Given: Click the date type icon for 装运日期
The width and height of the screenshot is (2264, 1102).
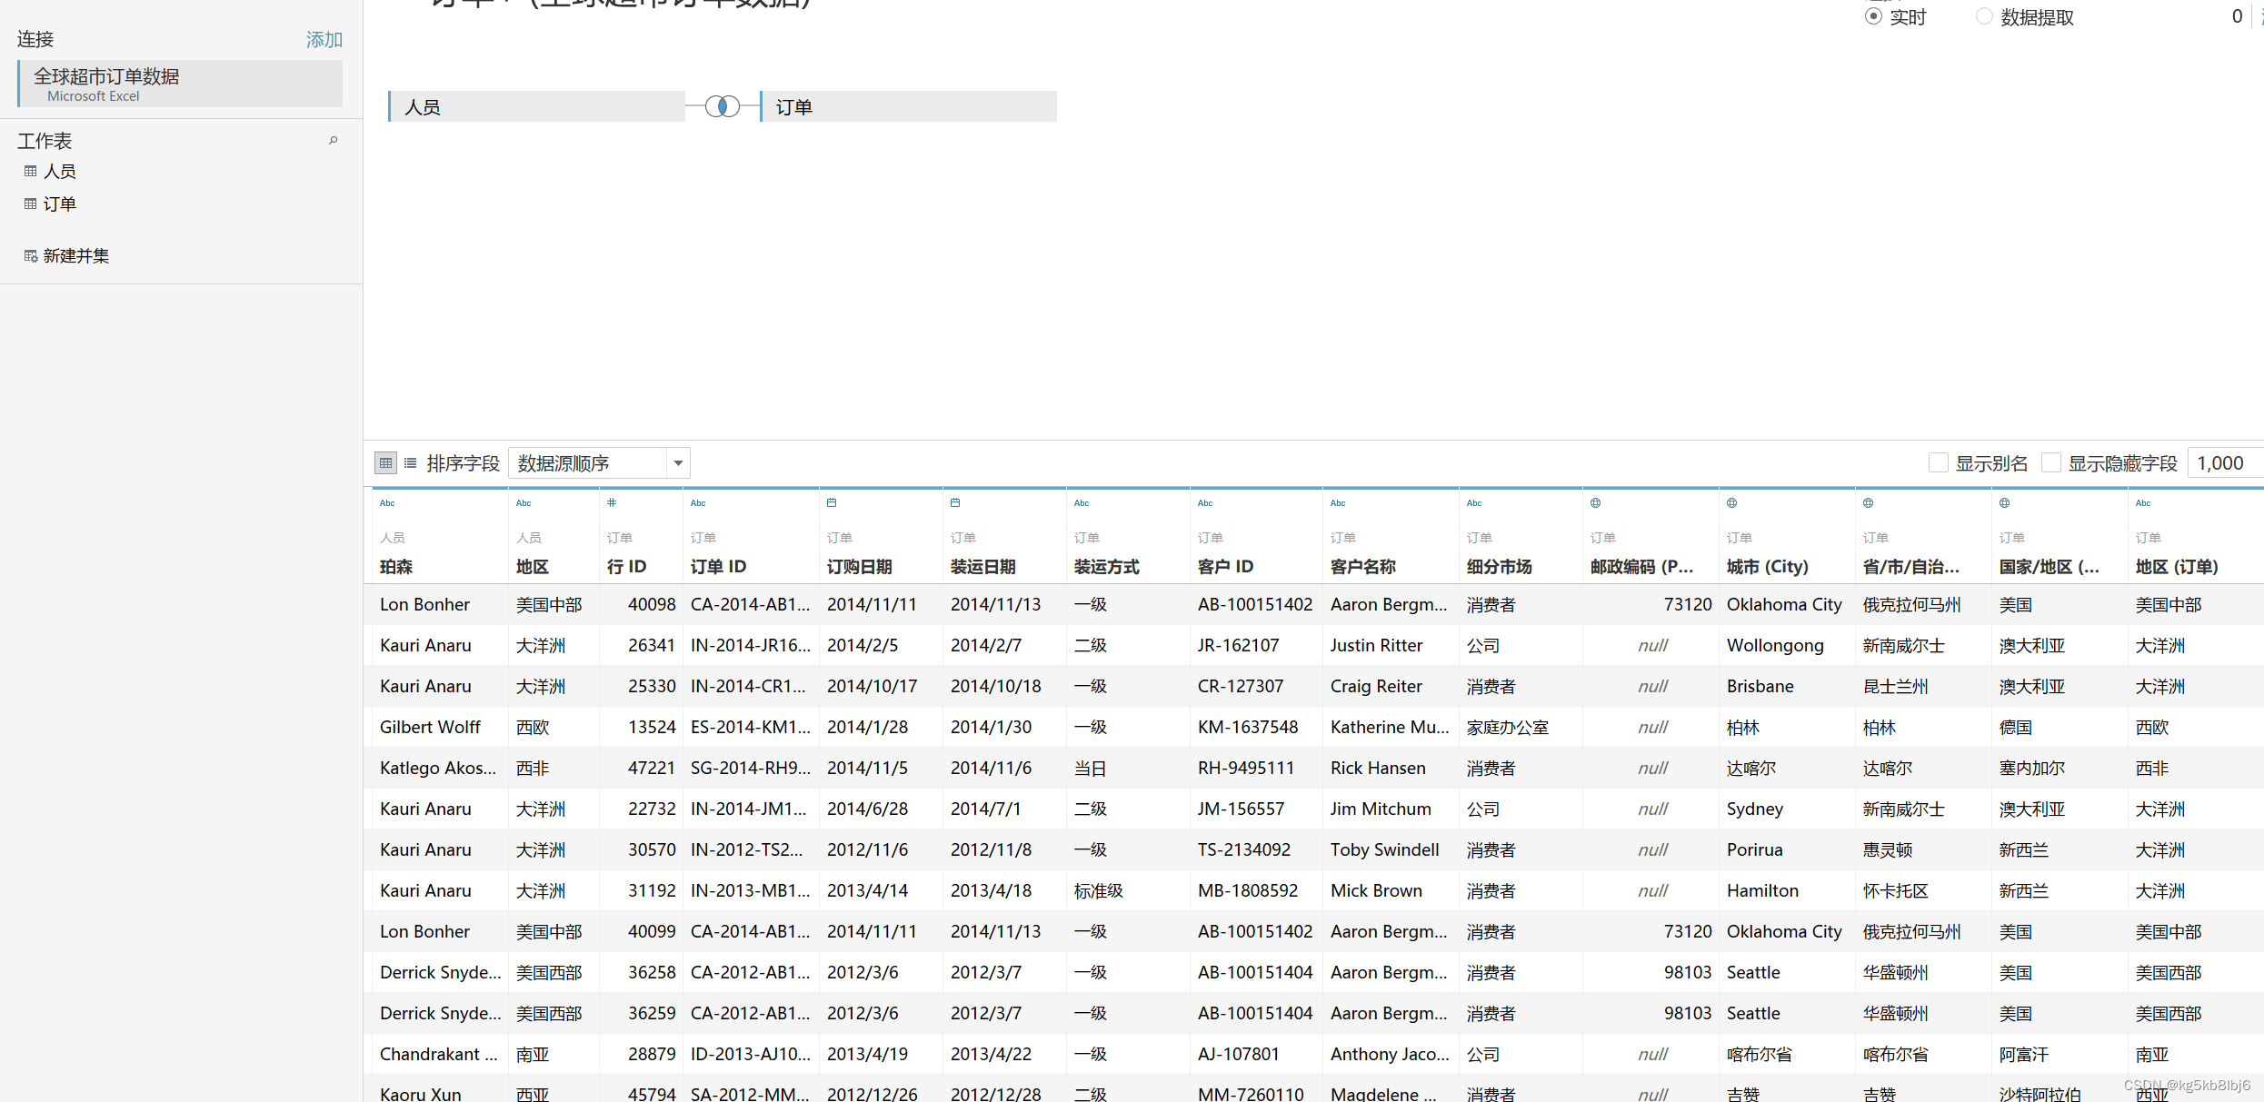Looking at the screenshot, I should click(955, 502).
